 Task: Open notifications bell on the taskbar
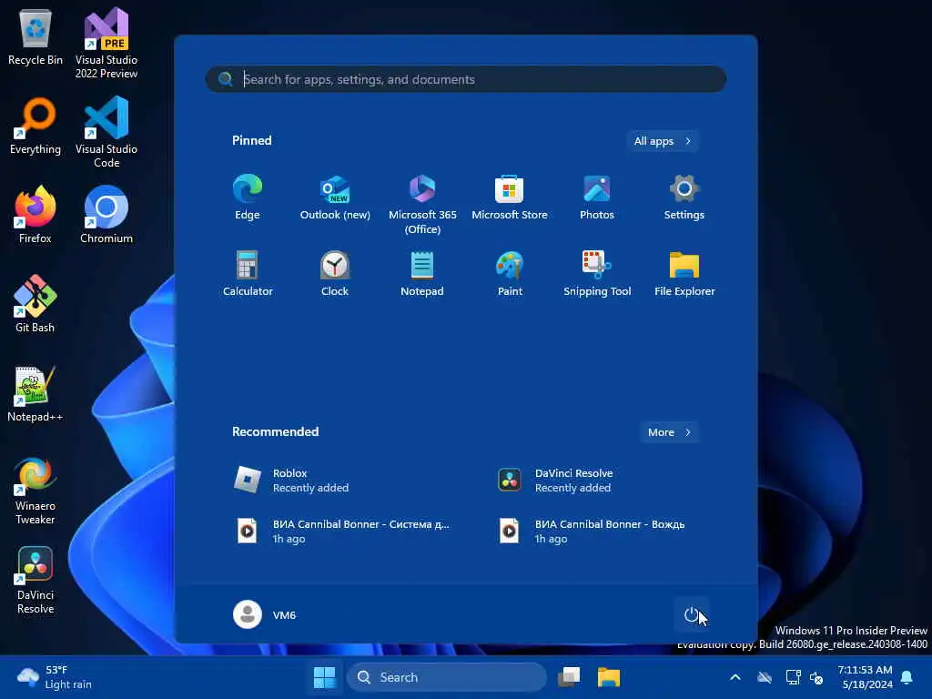click(907, 677)
